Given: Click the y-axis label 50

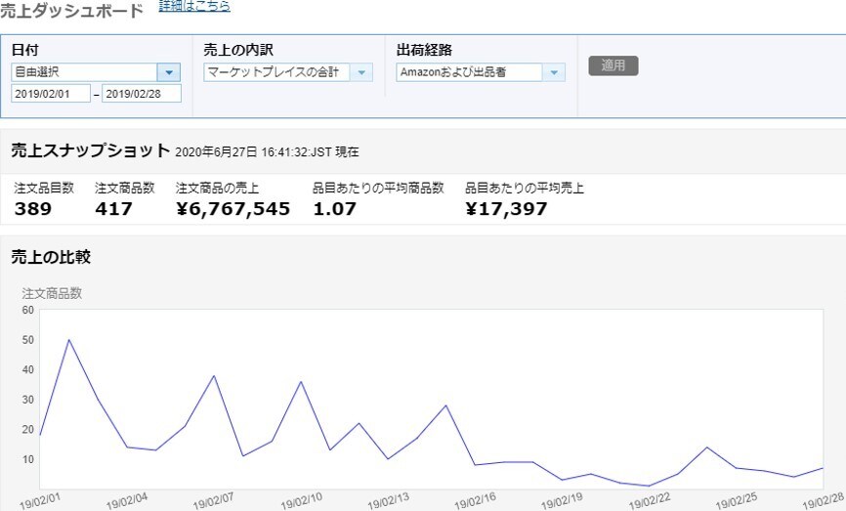Looking at the screenshot, I should coord(28,340).
